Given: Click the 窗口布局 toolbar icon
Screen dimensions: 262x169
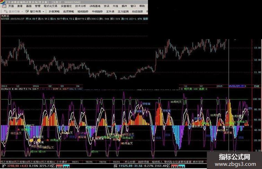Looking at the screenshot, I should click(x=27, y=11).
